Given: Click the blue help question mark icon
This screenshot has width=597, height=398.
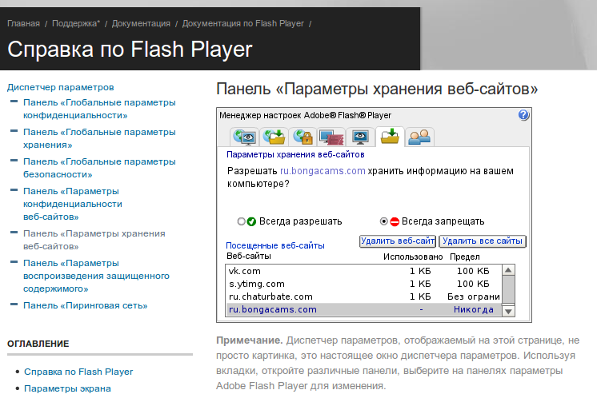Looking at the screenshot, I should click(523, 115).
